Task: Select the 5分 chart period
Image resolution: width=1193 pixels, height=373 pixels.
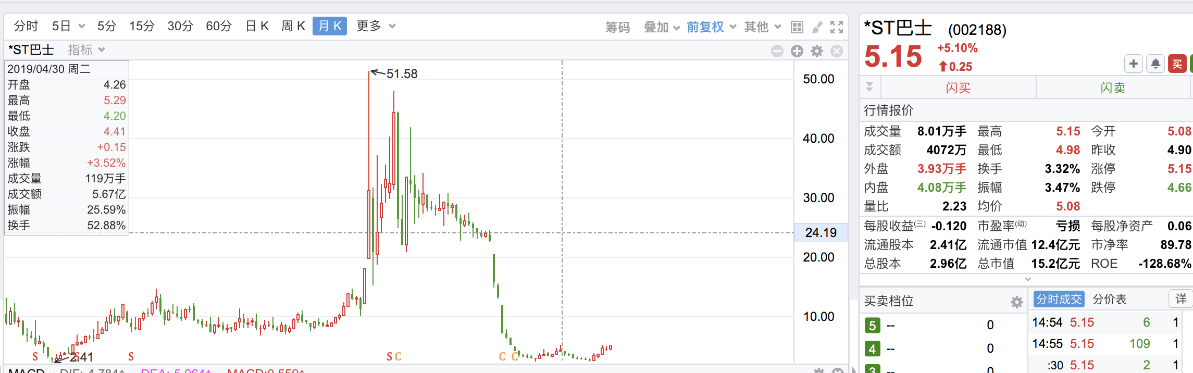Action: [x=107, y=26]
